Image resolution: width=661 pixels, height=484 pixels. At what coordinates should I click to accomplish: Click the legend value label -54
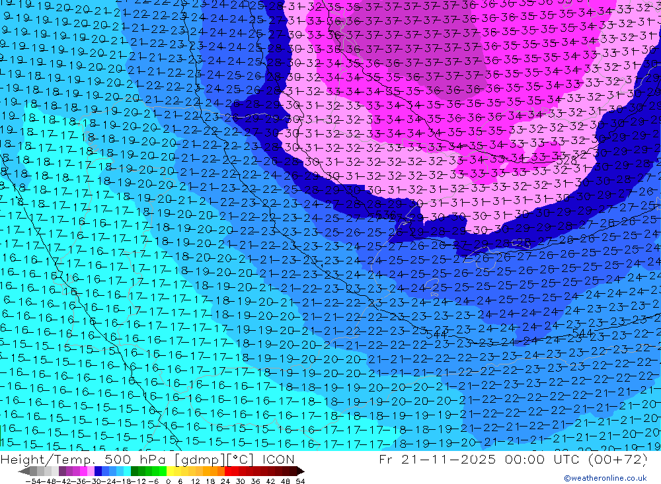33,481
